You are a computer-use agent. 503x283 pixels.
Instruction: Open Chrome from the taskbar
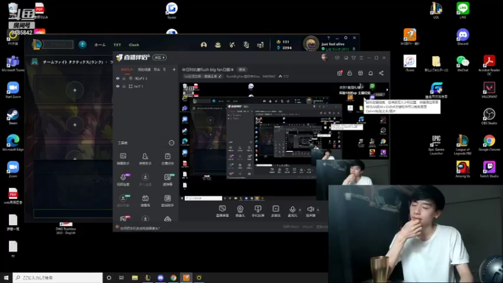pyautogui.click(x=174, y=277)
